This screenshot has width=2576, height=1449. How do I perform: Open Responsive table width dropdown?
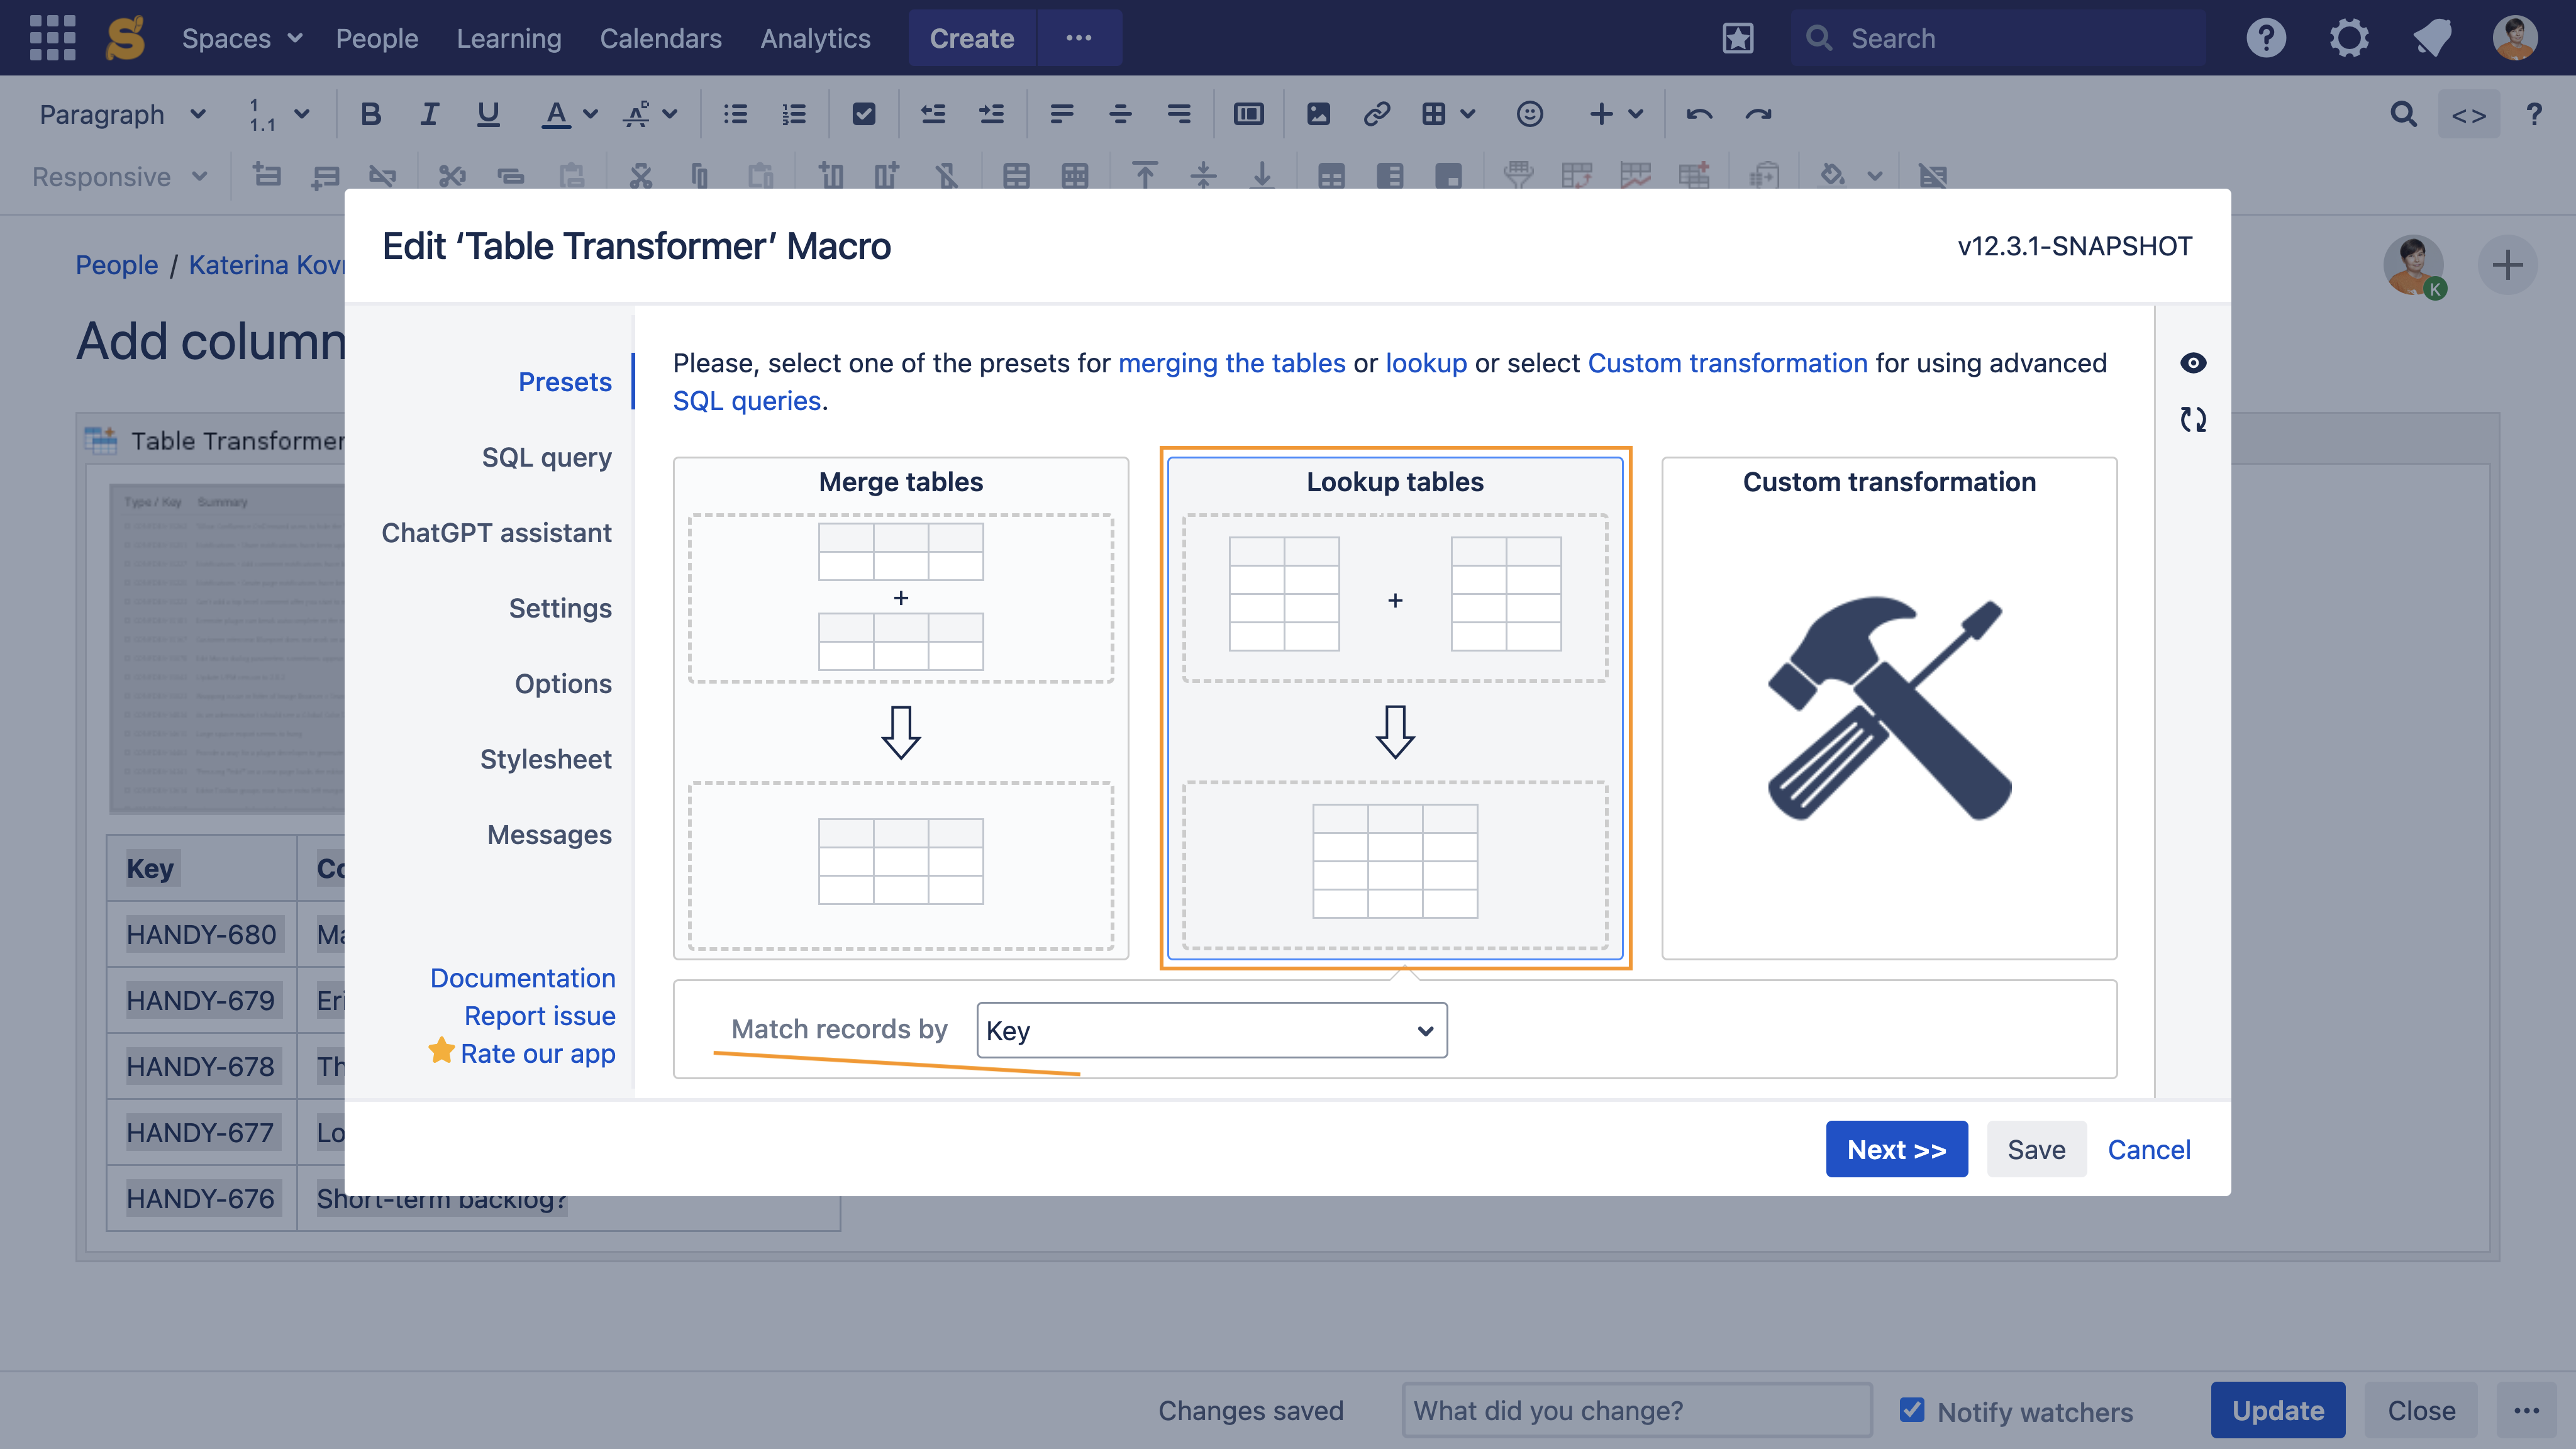click(x=120, y=177)
